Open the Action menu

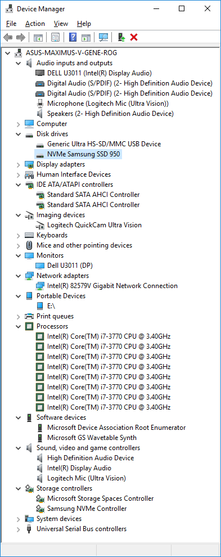coord(35,24)
